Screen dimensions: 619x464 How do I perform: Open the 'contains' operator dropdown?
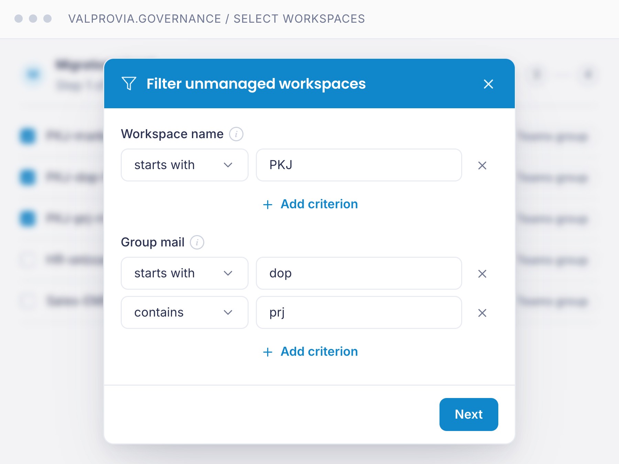click(185, 312)
